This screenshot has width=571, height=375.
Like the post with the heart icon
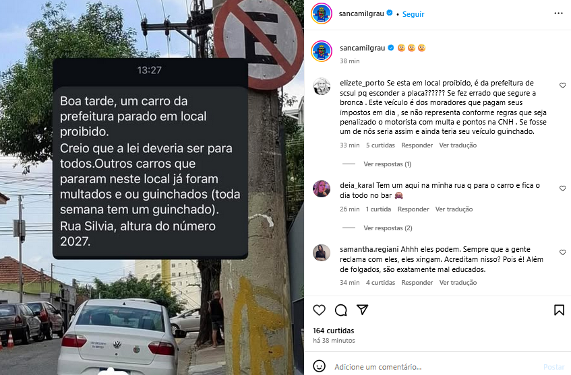tap(319, 310)
